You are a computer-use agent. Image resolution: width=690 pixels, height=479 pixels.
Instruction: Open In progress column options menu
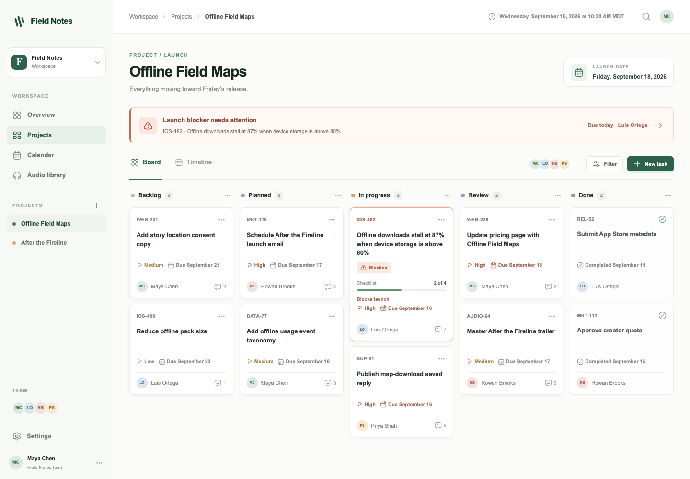(x=448, y=195)
